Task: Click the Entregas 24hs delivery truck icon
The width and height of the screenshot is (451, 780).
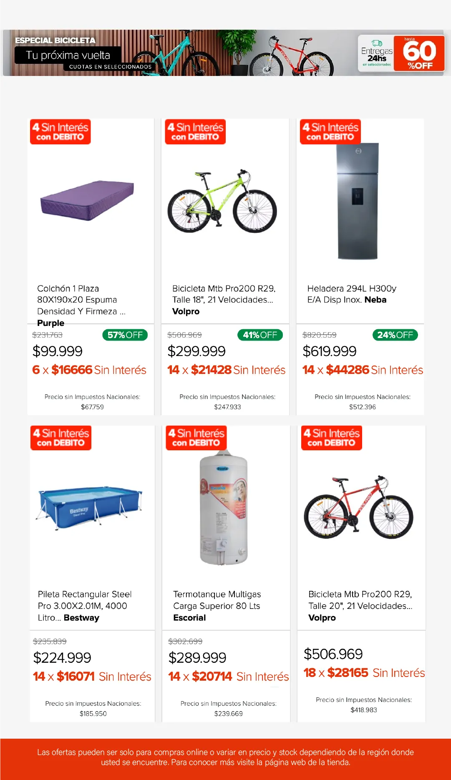Action: click(377, 43)
